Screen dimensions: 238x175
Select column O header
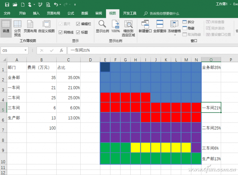[x=211, y=60]
